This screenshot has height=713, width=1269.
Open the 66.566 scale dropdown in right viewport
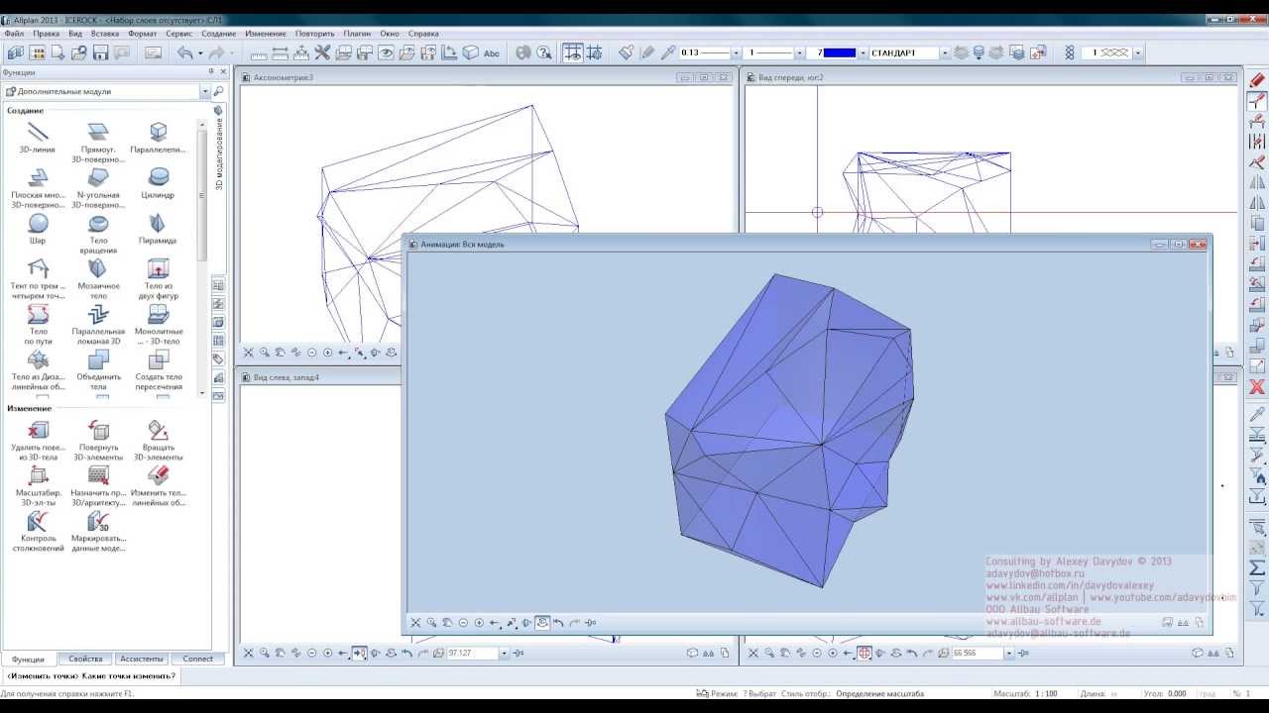[x=1008, y=654]
